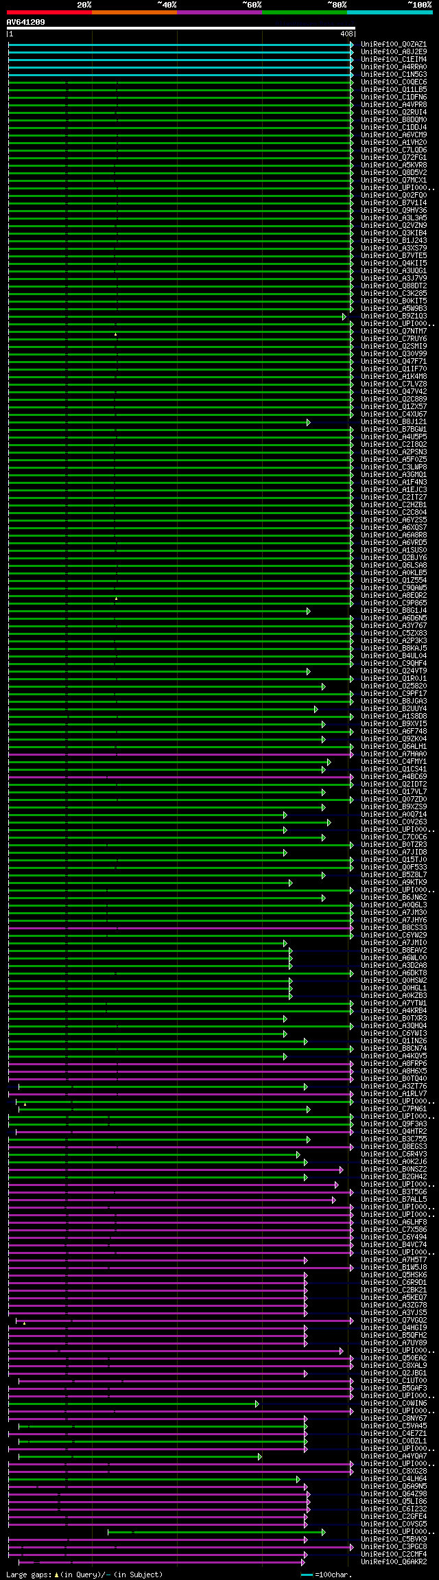Viewport: 439px width, 1580px height.
Task: Click arrowhead of UniRef100_B2UUY4 alignment
Action: click(x=316, y=709)
